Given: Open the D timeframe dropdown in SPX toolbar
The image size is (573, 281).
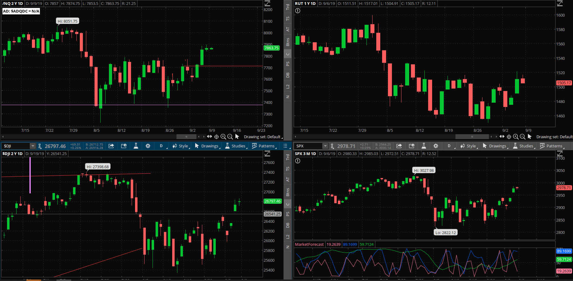Looking at the screenshot, I should [449, 146].
